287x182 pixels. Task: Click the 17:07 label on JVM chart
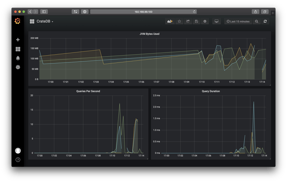156,82
